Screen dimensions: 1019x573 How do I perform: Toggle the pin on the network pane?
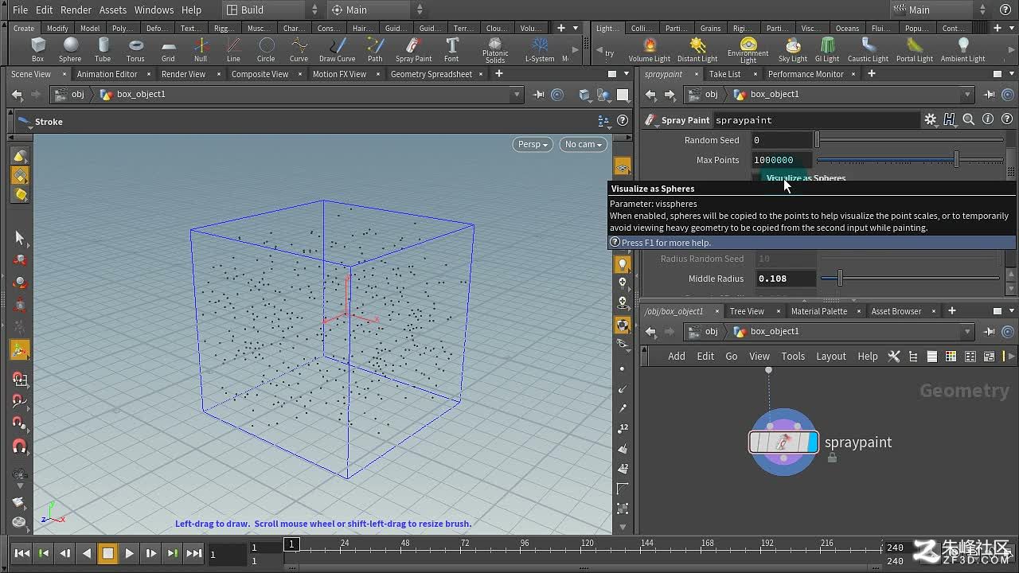(990, 331)
